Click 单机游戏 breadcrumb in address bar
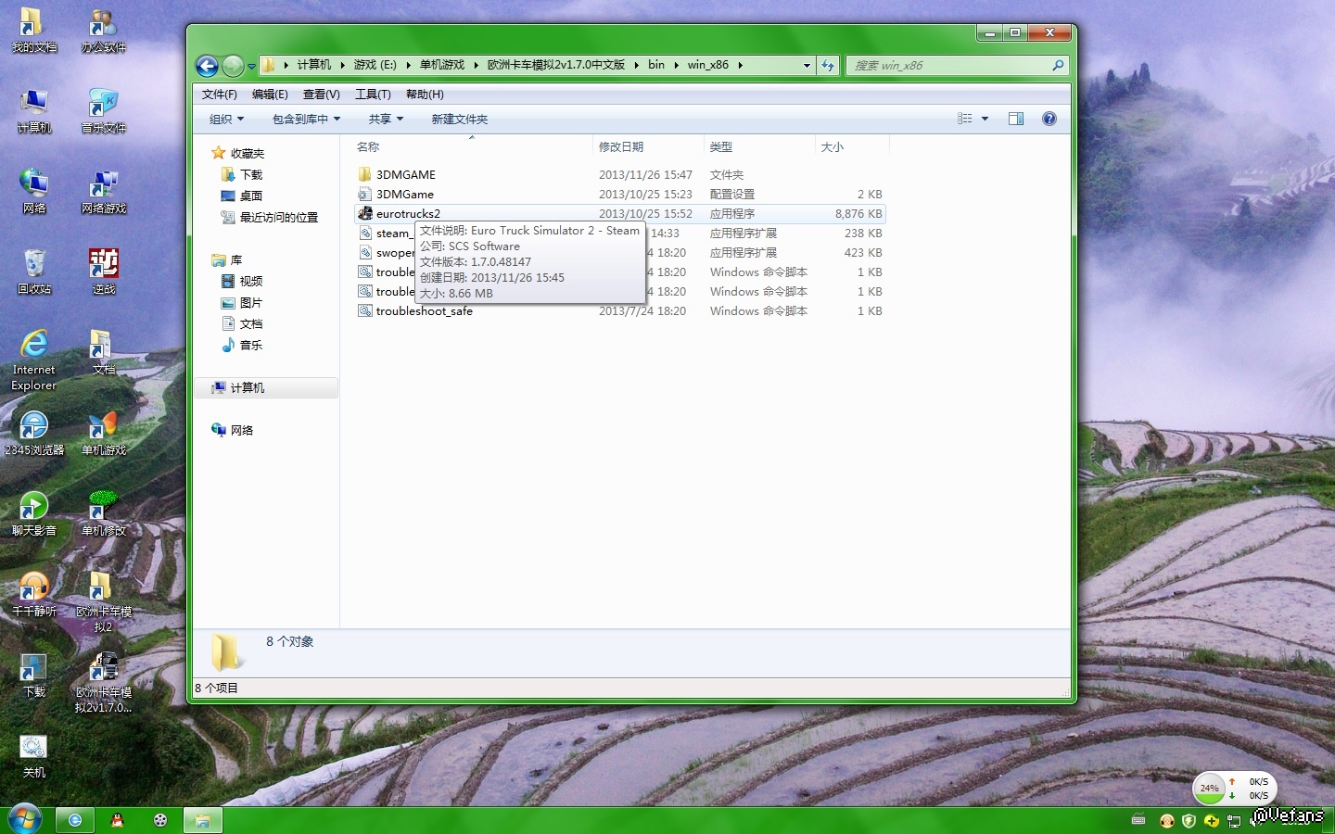The image size is (1335, 834). point(442,65)
